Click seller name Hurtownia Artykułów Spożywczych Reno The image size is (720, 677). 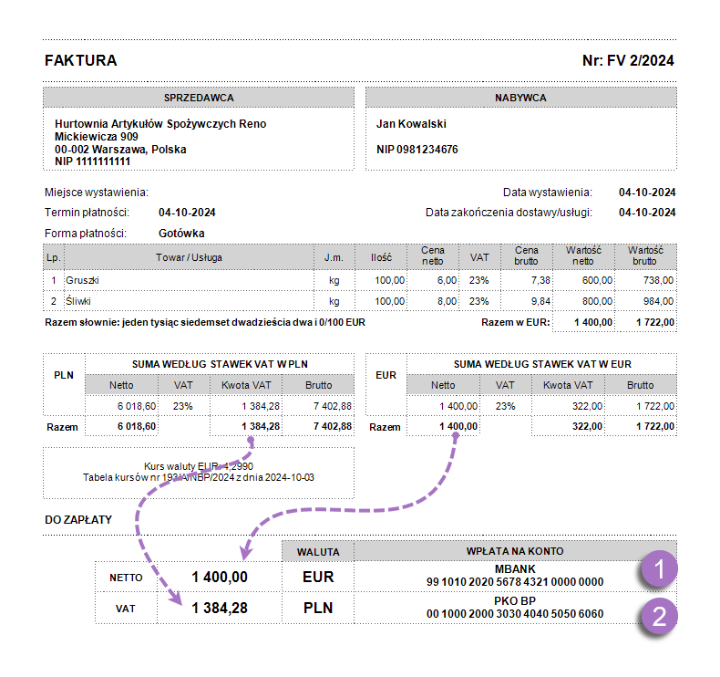coord(160,123)
